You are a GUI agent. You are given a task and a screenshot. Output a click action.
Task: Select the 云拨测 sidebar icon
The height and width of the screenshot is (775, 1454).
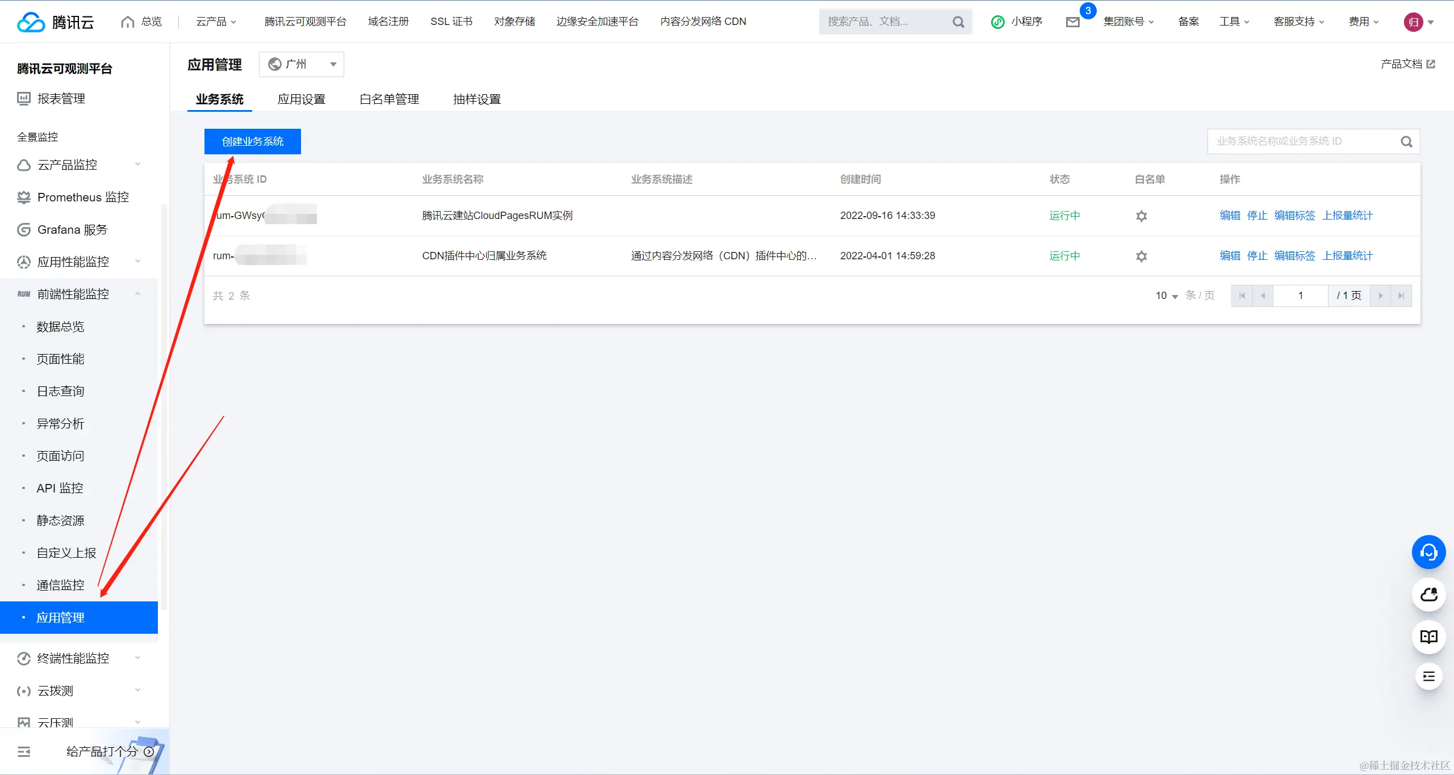click(x=23, y=690)
